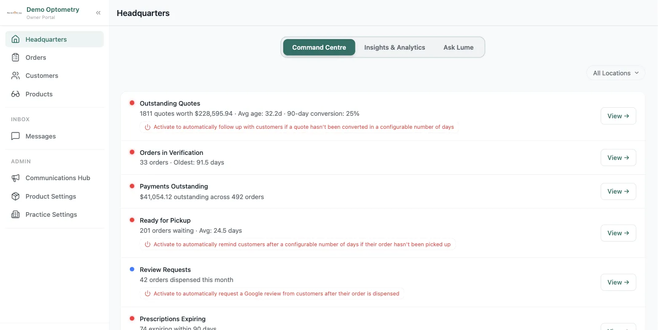Click red status dot beside Outstanding Quotes

tap(132, 103)
